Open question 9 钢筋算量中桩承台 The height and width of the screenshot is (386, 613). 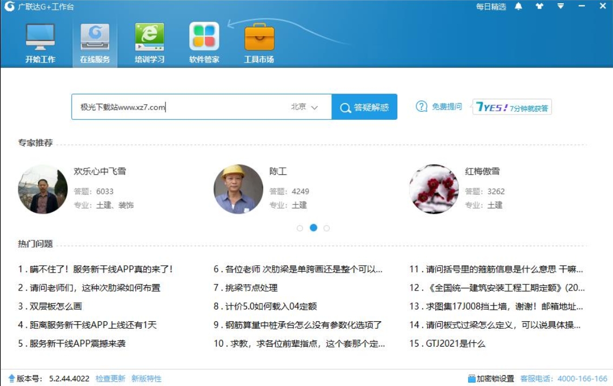point(297,324)
